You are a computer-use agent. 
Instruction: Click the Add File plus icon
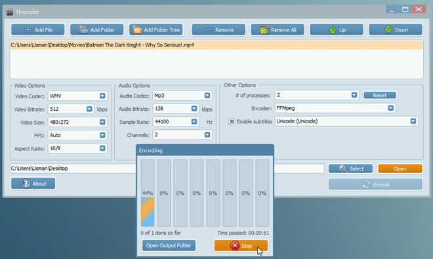coord(28,30)
